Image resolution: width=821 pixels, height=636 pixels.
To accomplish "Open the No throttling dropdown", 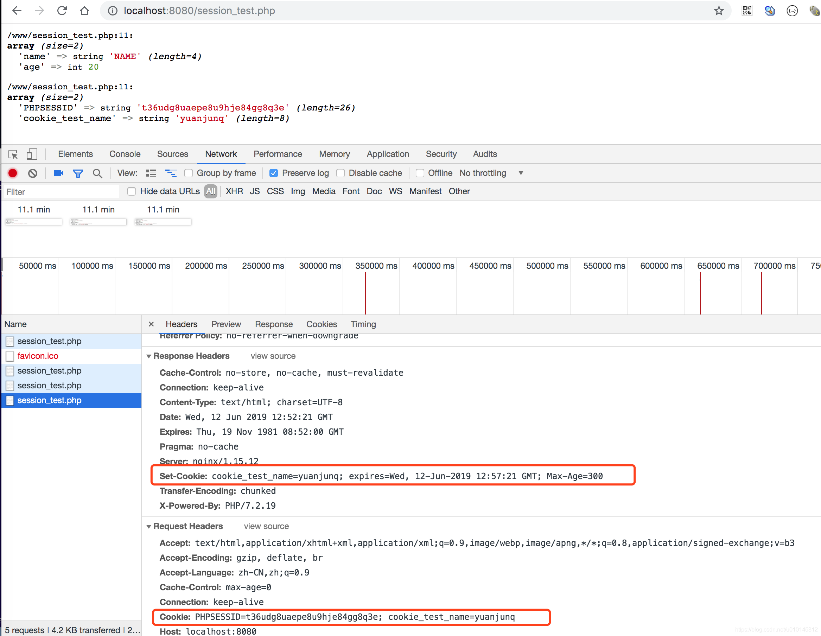I will coord(491,173).
